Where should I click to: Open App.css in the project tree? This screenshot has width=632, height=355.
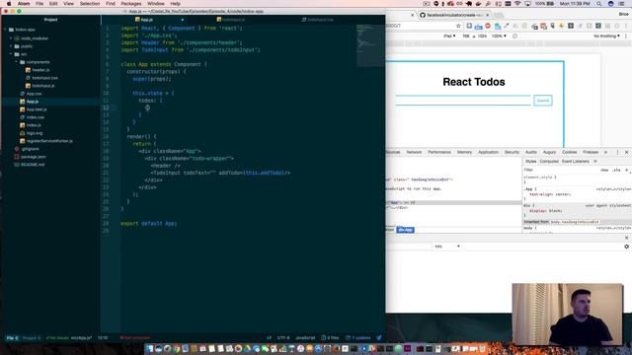click(x=34, y=94)
